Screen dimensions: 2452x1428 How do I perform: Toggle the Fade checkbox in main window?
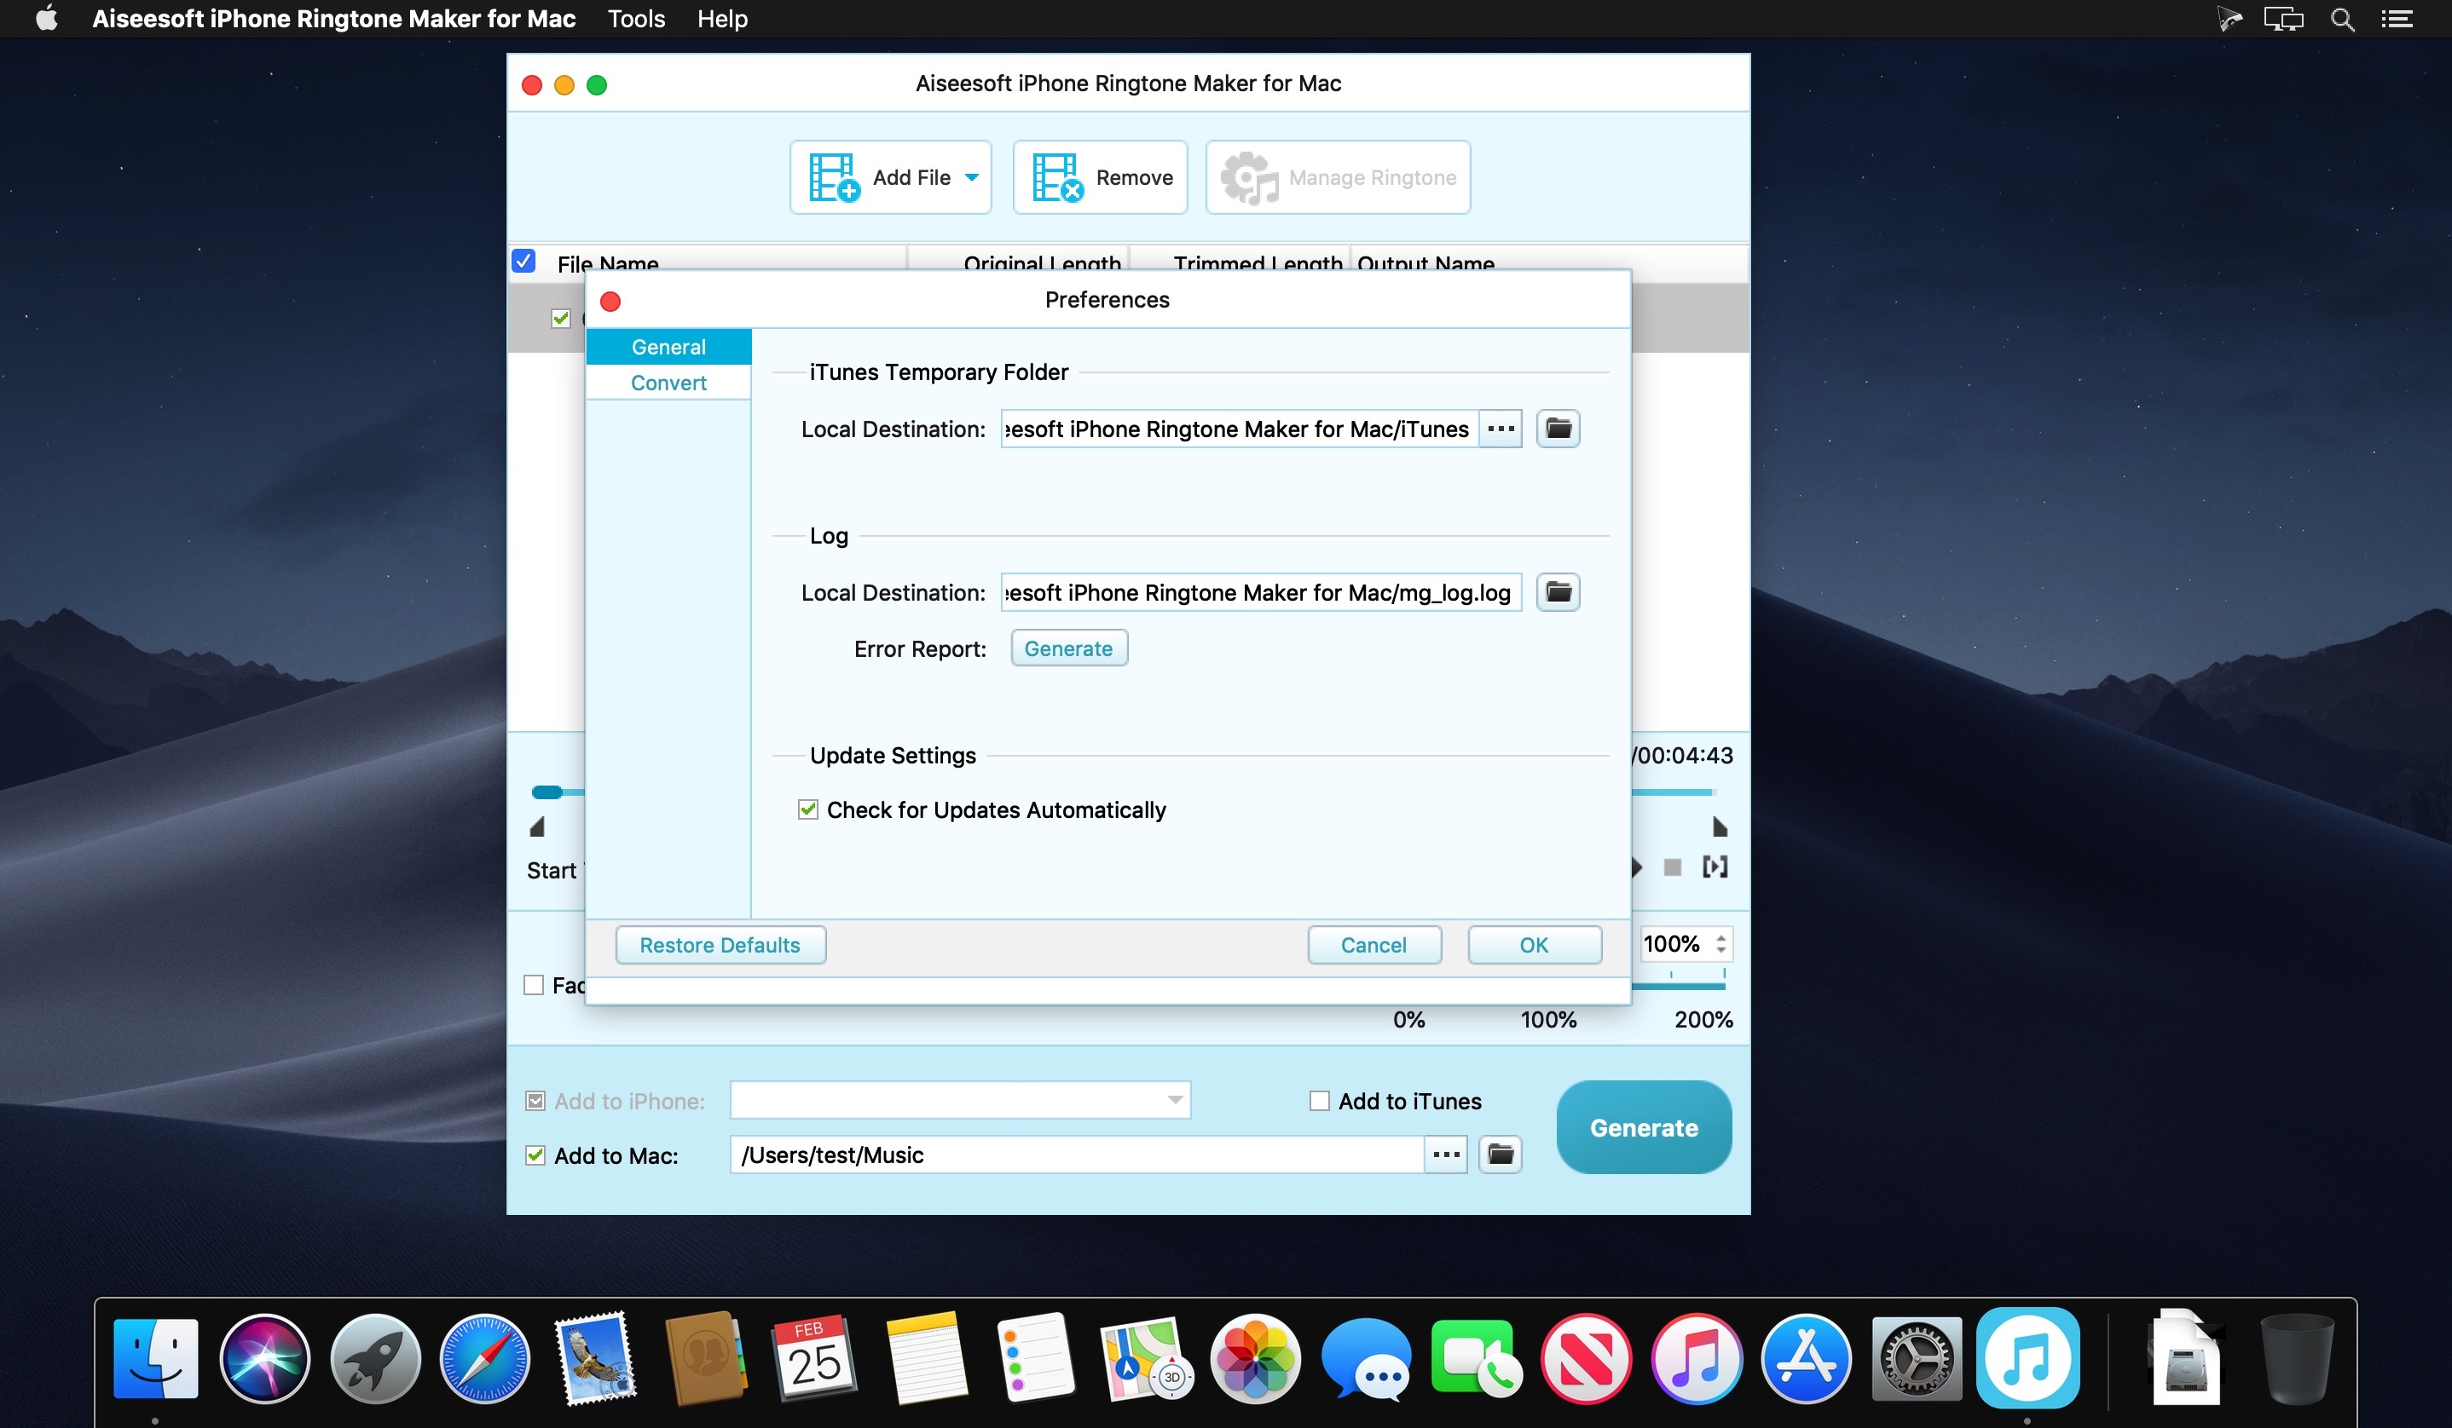point(533,985)
